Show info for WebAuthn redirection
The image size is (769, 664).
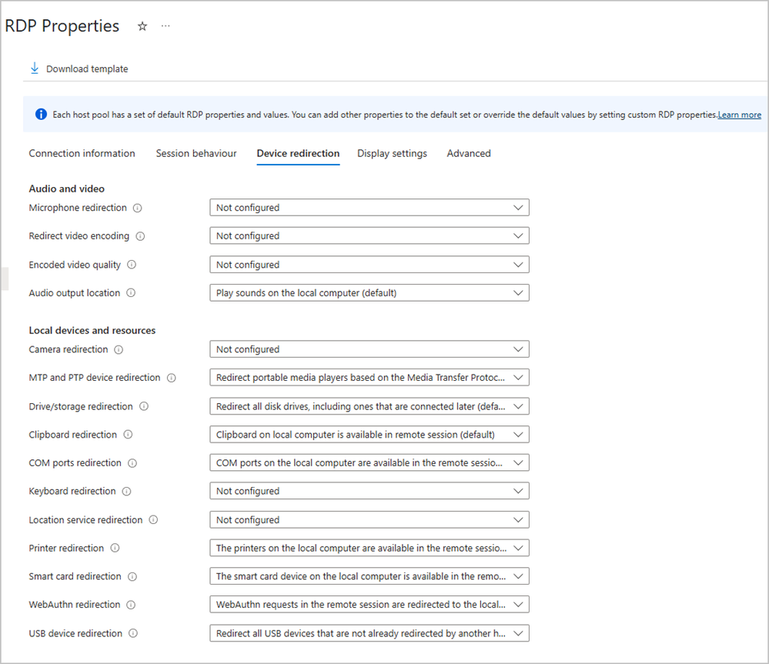(x=131, y=605)
